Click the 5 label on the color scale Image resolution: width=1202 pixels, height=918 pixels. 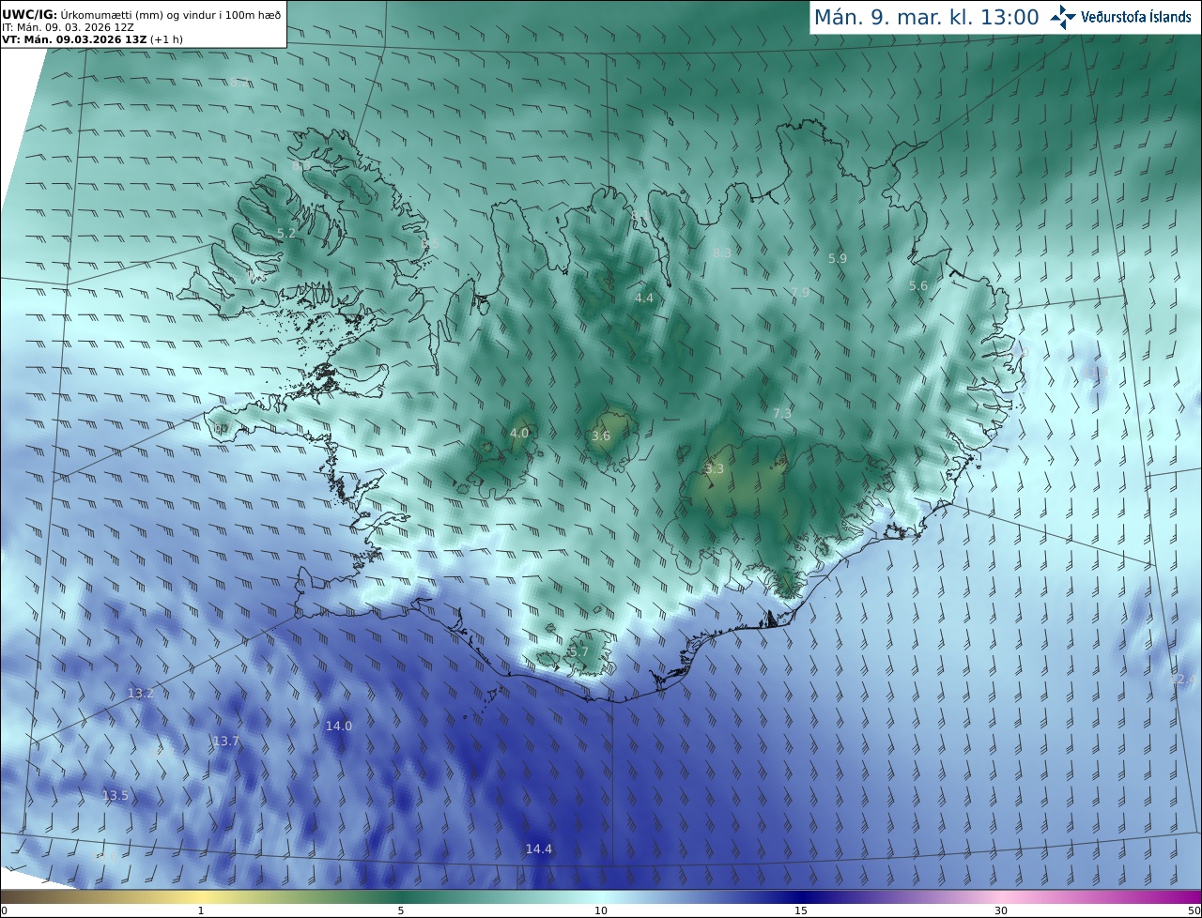click(401, 910)
